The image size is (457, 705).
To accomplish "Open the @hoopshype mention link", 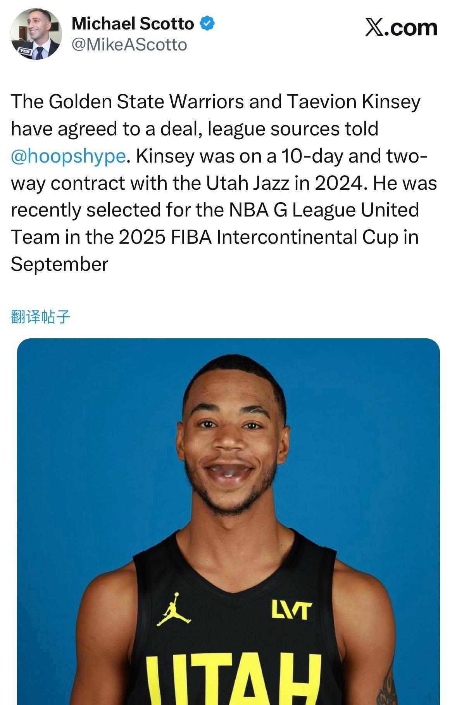I will 68,156.
